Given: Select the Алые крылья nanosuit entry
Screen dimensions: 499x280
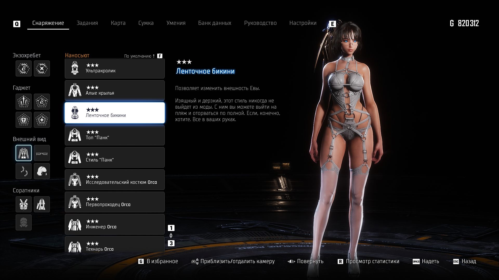Looking at the screenshot, I should point(115,90).
